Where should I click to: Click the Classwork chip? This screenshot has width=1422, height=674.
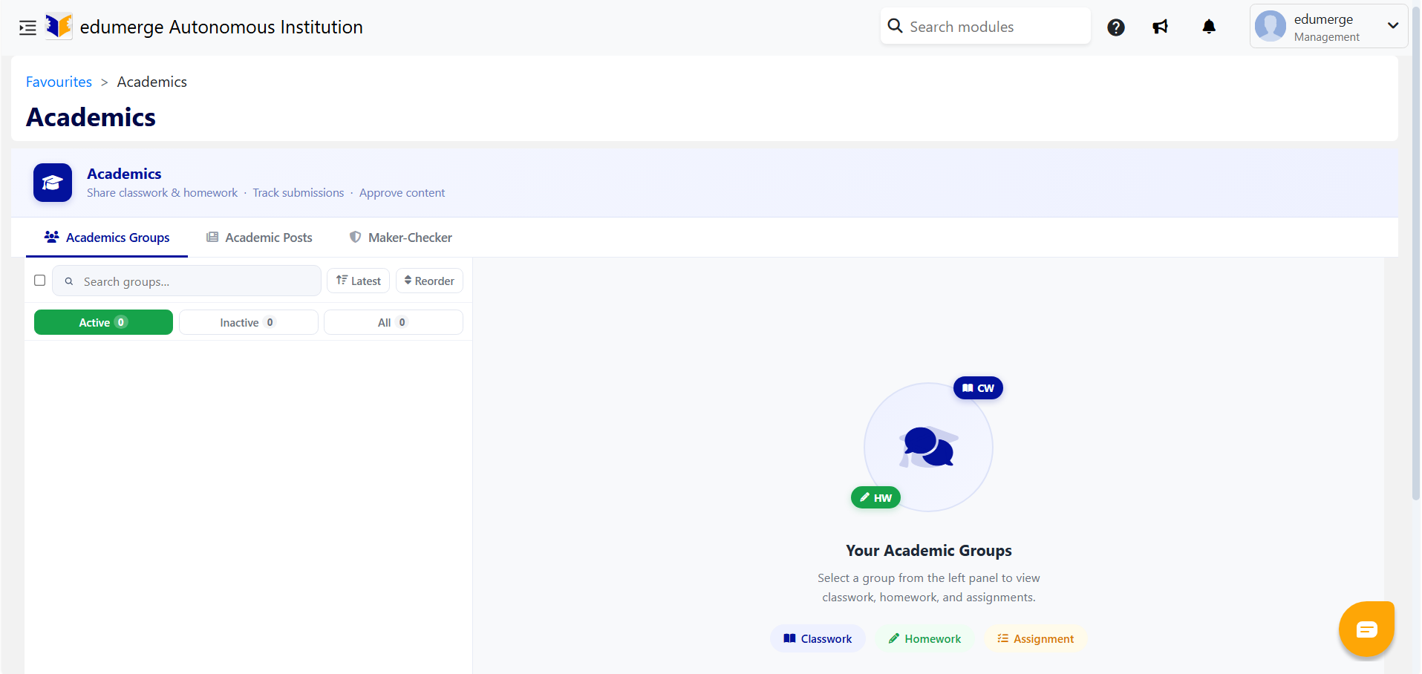pyautogui.click(x=818, y=638)
